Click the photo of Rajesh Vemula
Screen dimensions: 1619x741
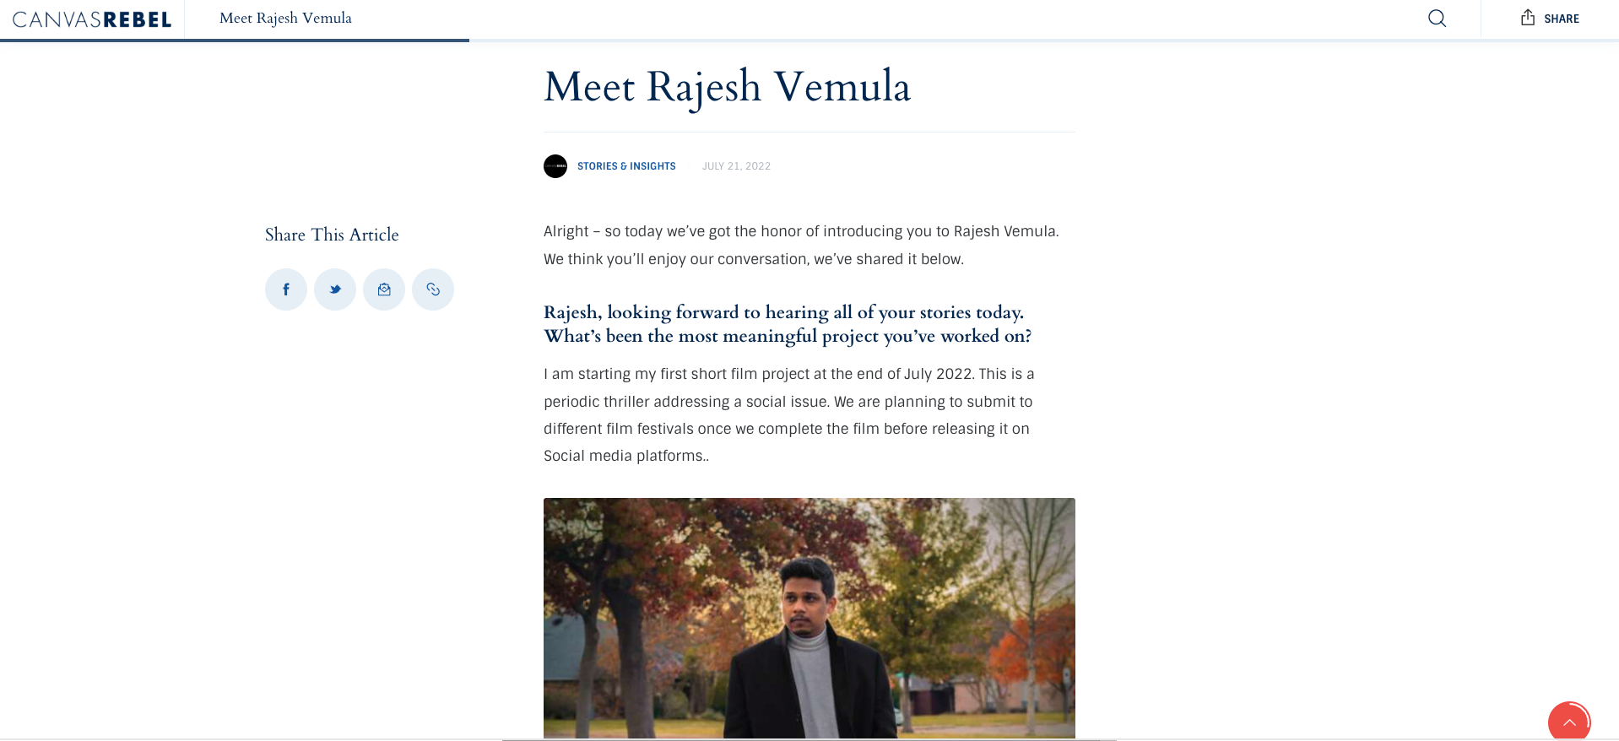809,618
